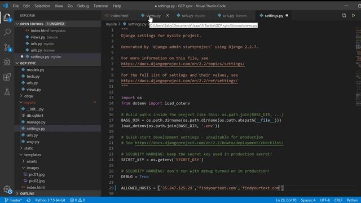Open the Go menu
Screen dimensions: 361x203
(70, 6)
